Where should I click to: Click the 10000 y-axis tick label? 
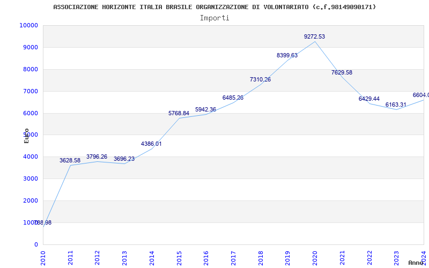click(x=29, y=25)
